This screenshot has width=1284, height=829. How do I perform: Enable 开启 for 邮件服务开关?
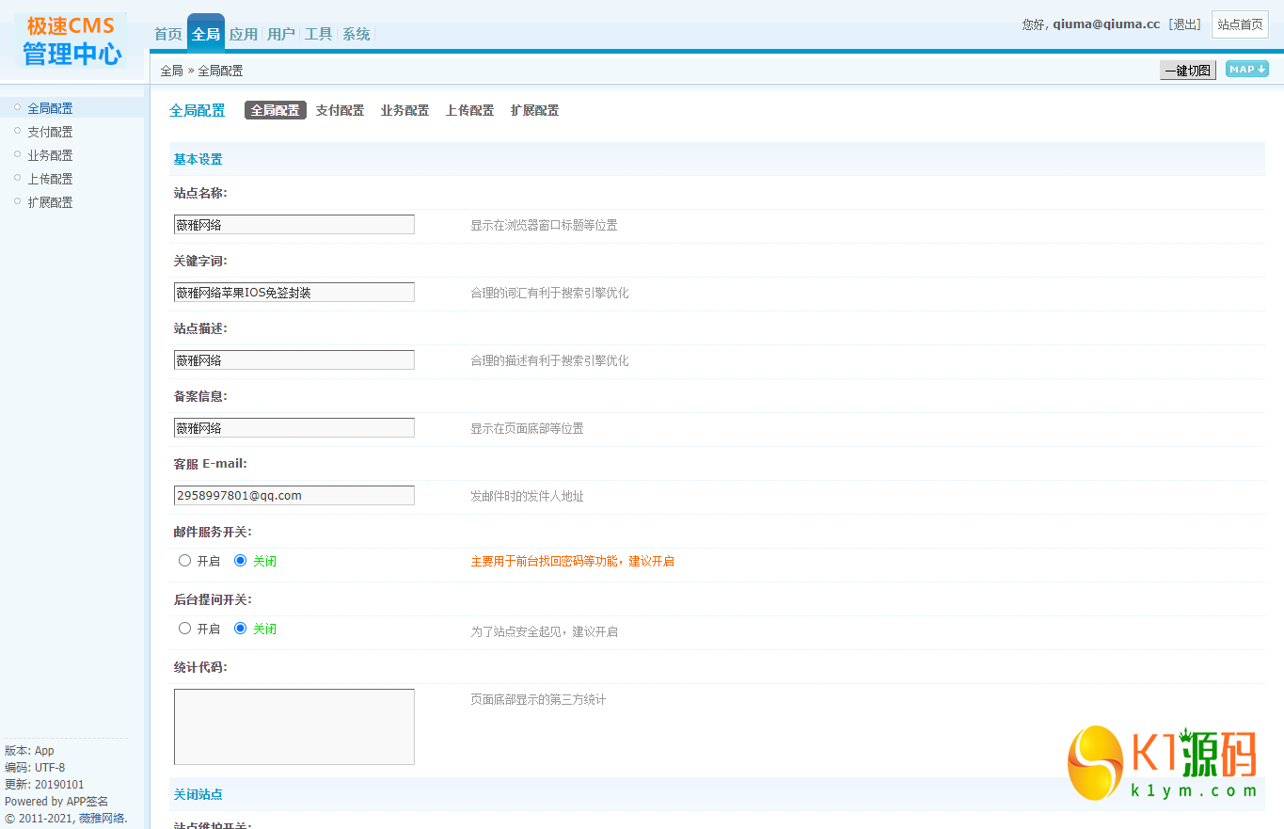pos(184,560)
